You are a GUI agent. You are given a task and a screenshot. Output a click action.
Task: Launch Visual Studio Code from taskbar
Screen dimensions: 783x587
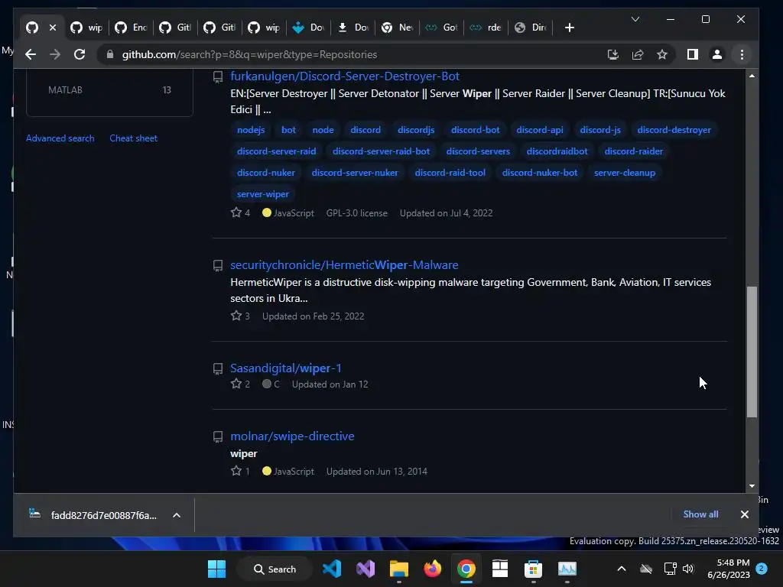(332, 569)
